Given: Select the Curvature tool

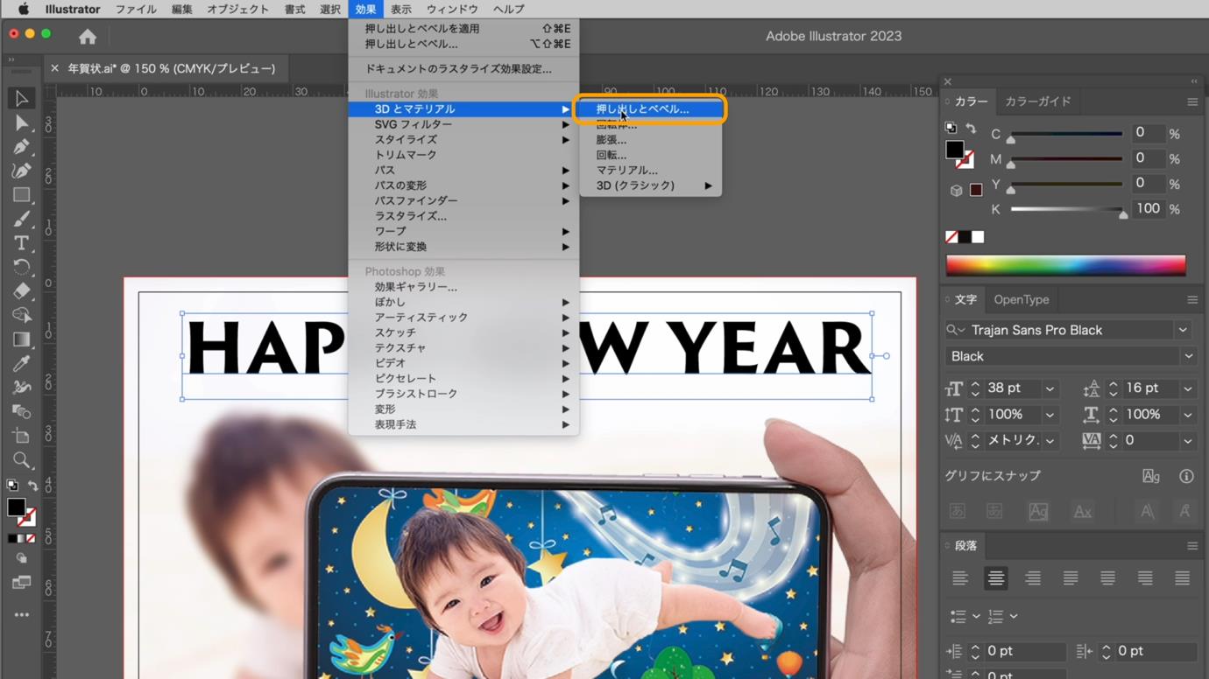Looking at the screenshot, I should pyautogui.click(x=21, y=171).
